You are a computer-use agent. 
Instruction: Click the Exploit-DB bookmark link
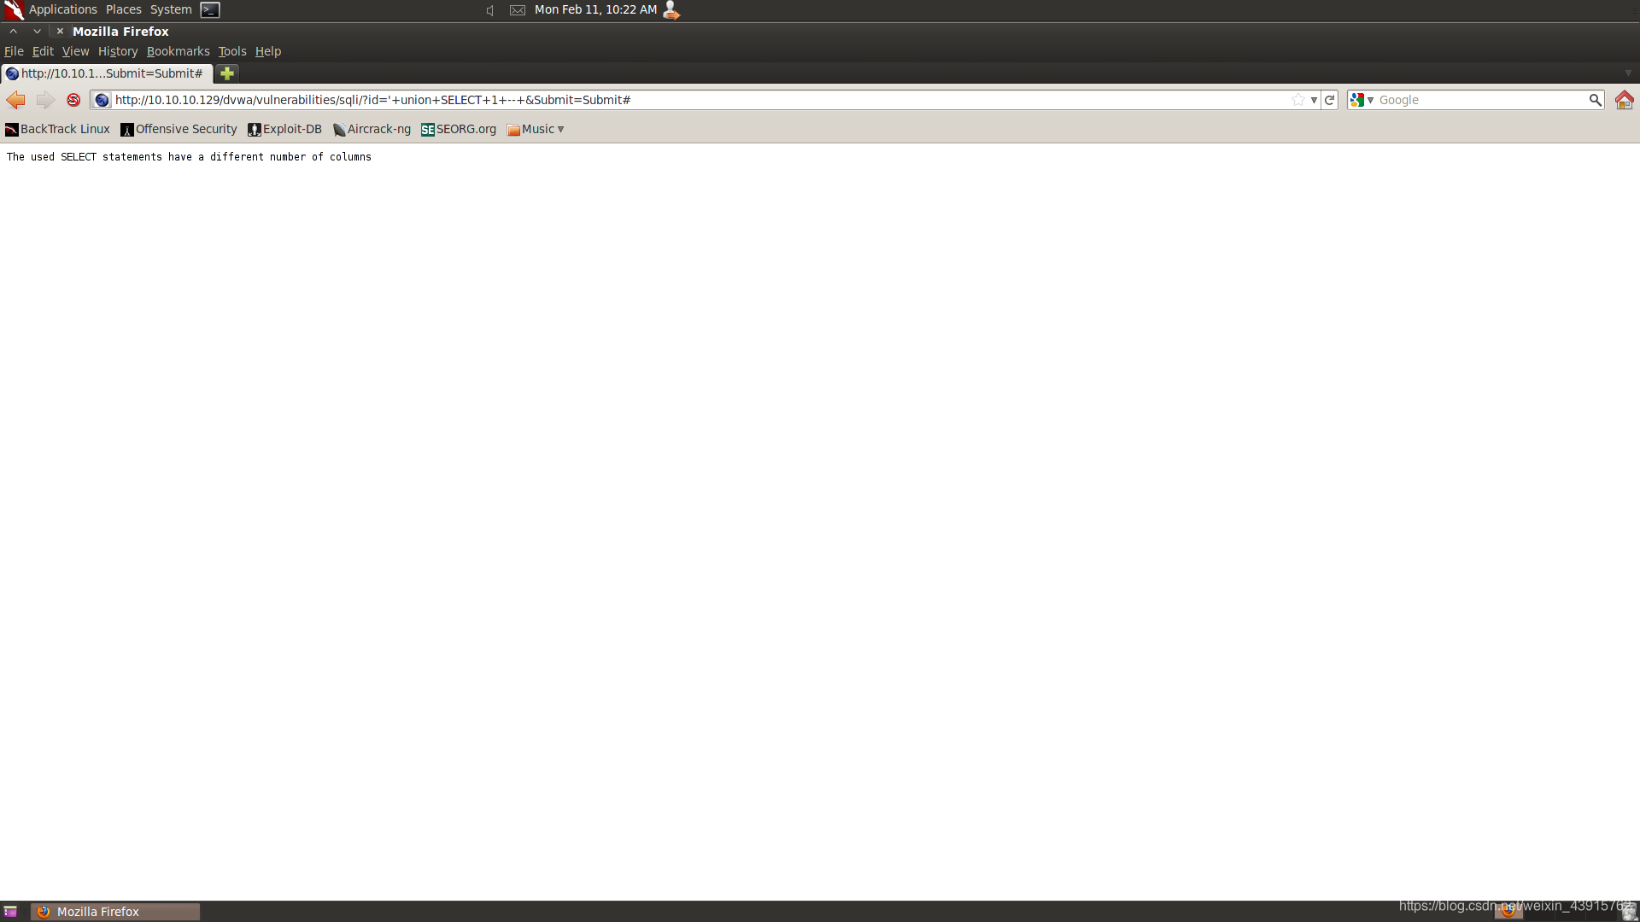[x=284, y=128]
